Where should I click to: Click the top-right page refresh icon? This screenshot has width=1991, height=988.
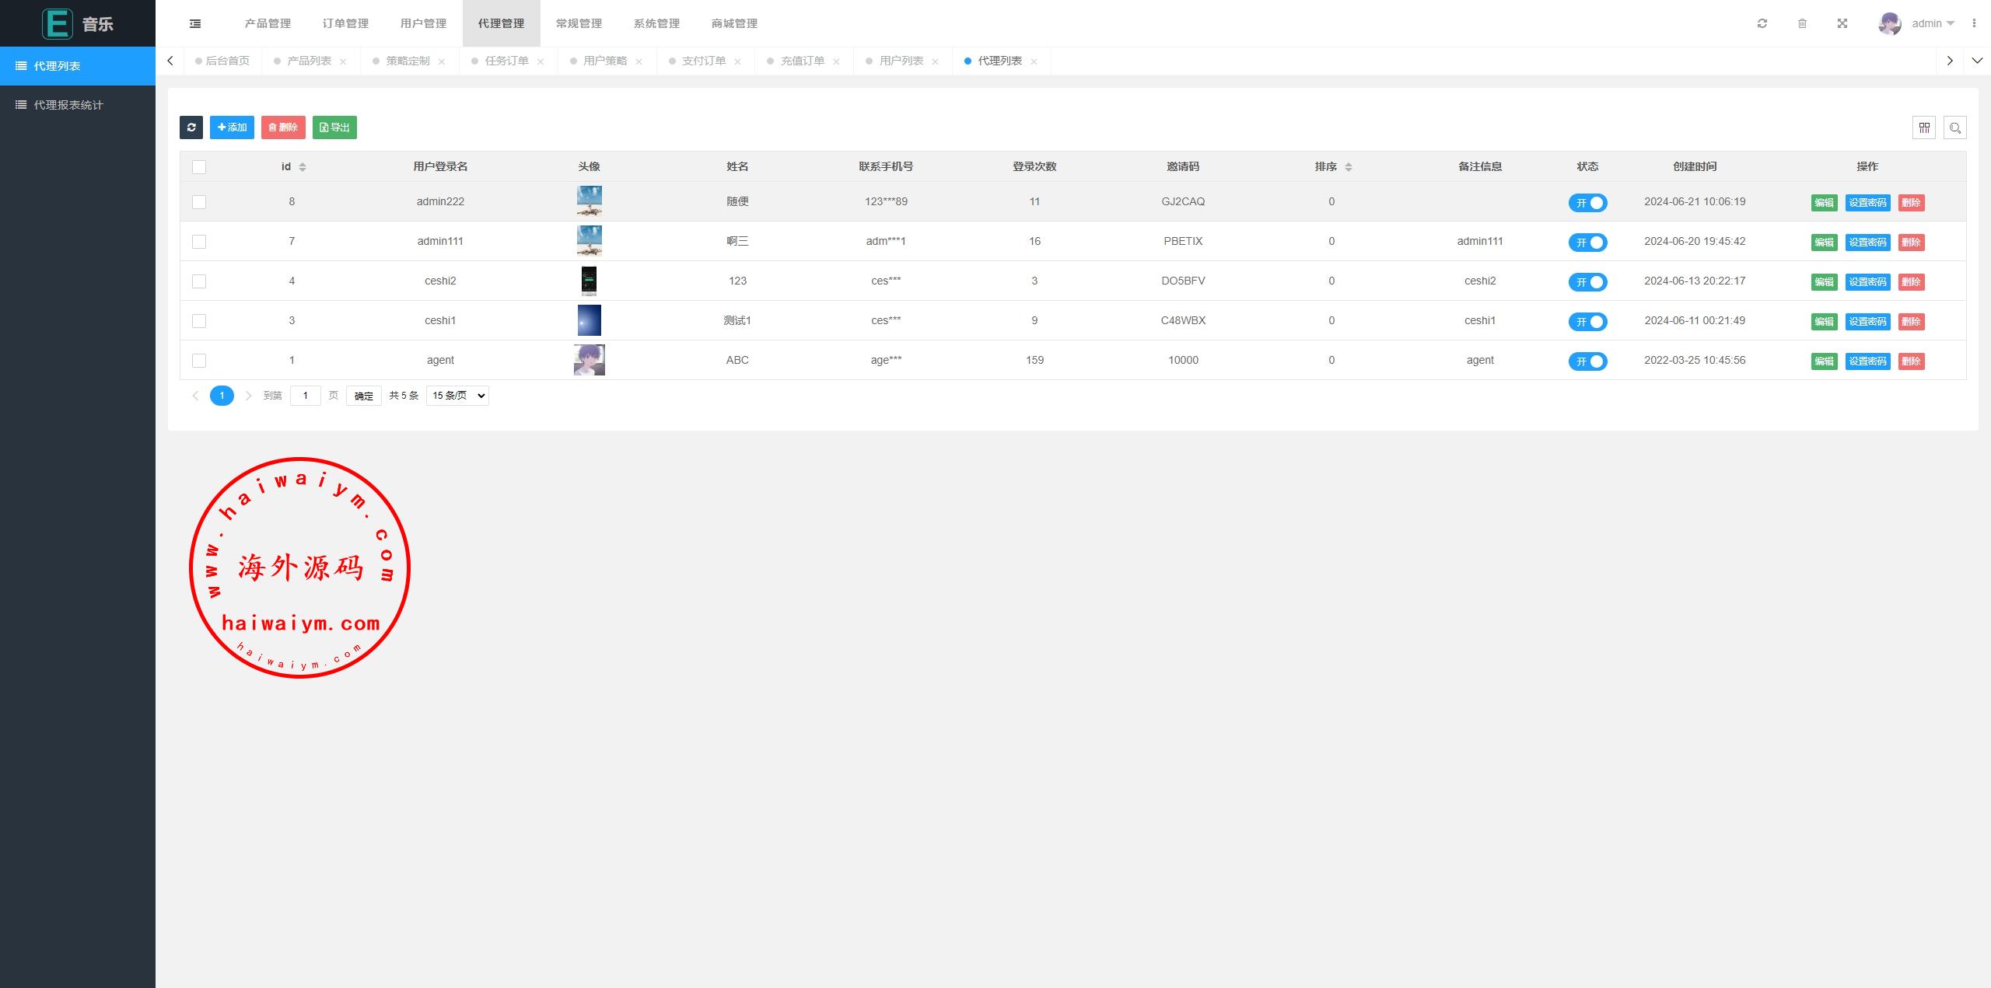[x=1762, y=24]
